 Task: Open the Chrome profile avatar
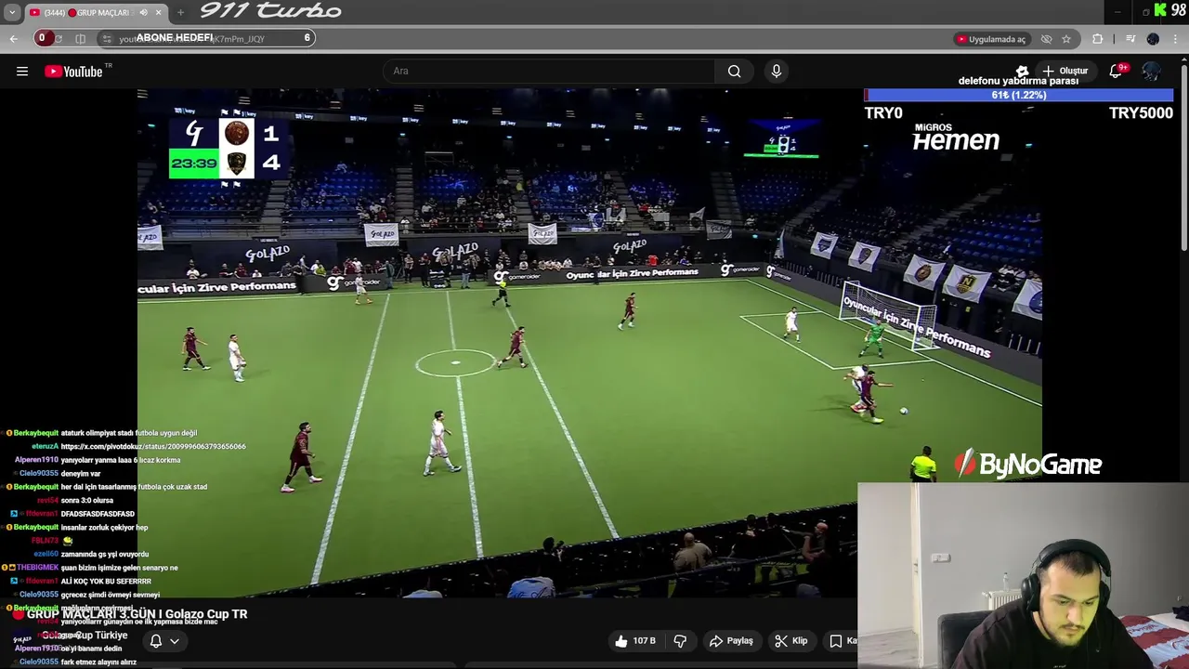[1153, 39]
